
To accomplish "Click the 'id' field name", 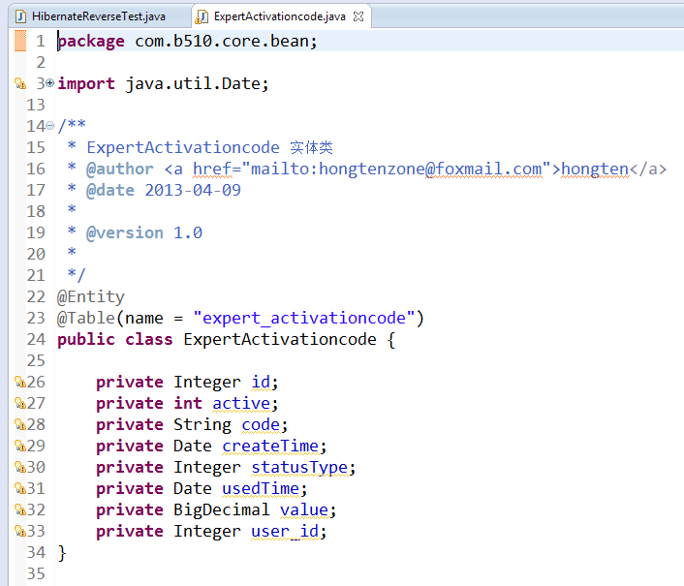I will tap(261, 382).
